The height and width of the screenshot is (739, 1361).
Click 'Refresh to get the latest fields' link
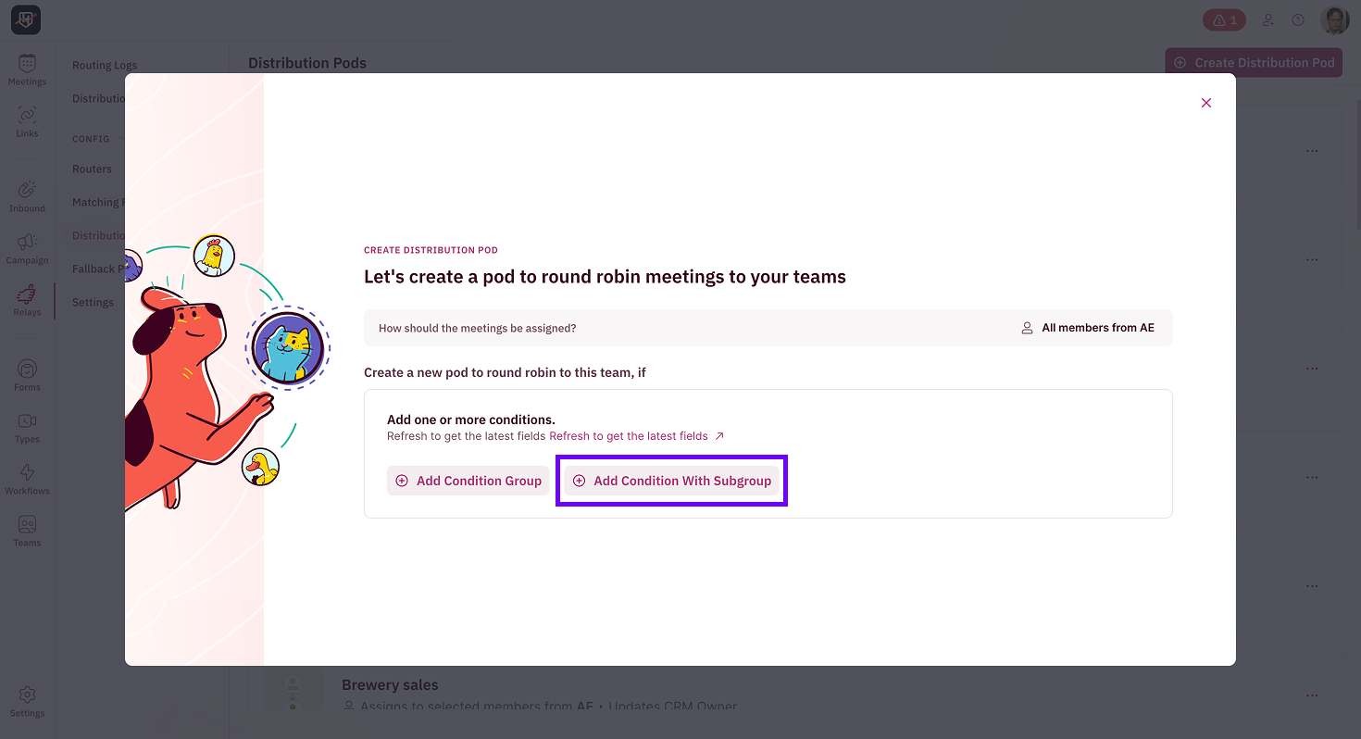tap(629, 435)
